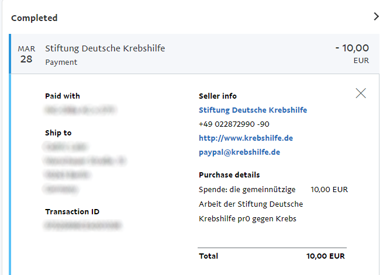This screenshot has width=383, height=275.
Task: Open the Stiftung Deutsche Krebshilfe seller link
Action: pyautogui.click(x=253, y=110)
